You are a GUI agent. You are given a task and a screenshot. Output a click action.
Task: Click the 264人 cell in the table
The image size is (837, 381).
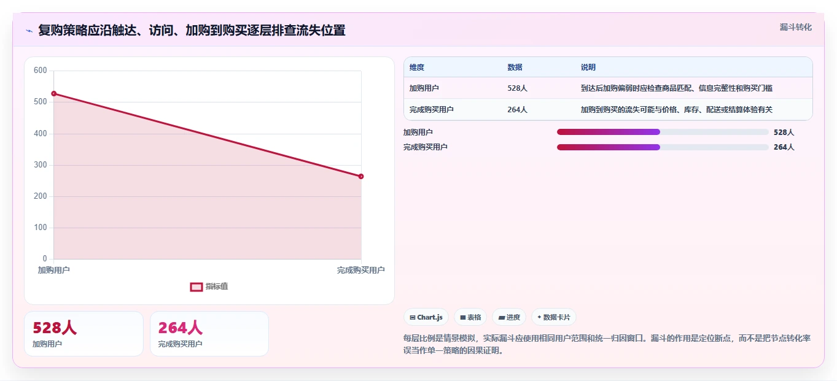pos(518,110)
